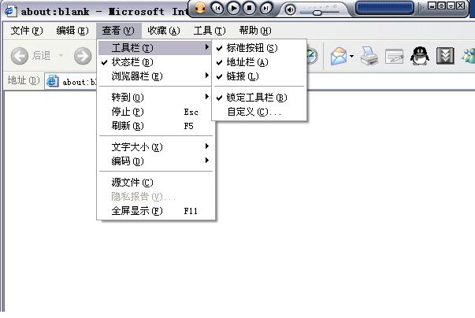
Task: Click the gray downward-chevron toolbar icon
Action: point(445,56)
